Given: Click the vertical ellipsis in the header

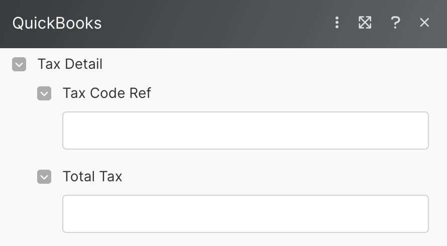Looking at the screenshot, I should click(337, 23).
